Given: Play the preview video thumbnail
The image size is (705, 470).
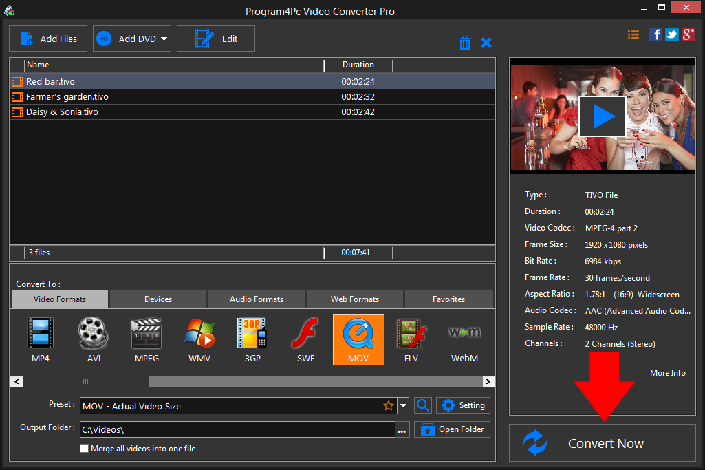Looking at the screenshot, I should coord(603,116).
